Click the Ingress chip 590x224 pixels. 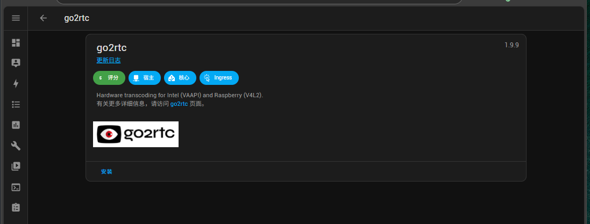coord(219,78)
